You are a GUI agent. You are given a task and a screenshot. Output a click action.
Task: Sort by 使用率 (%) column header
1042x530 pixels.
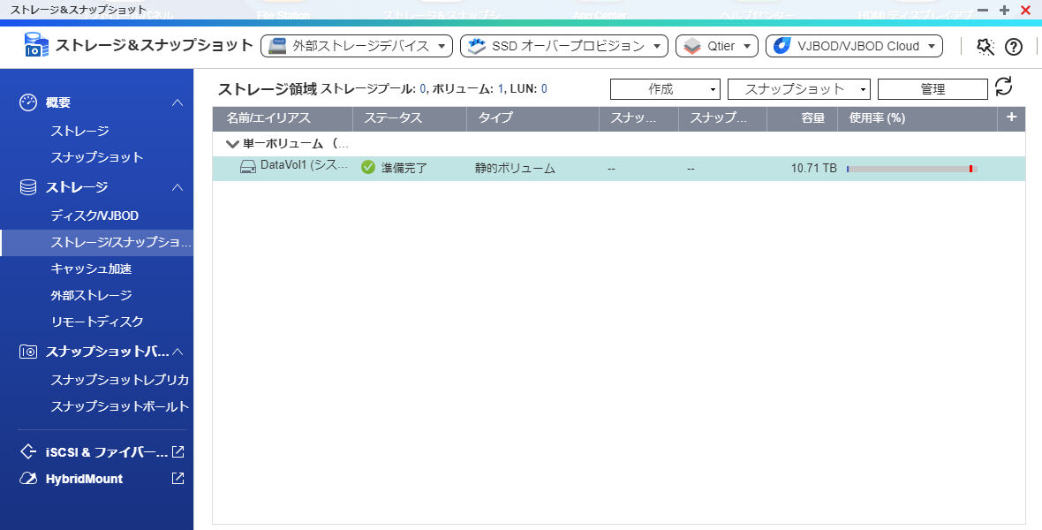point(917,117)
